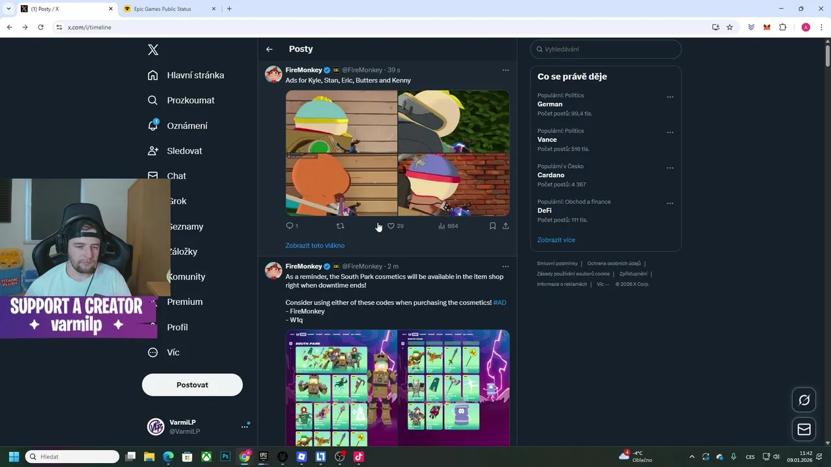Image resolution: width=831 pixels, height=467 pixels.
Task: Open Zpřístupnění footer link
Action: coord(633,274)
